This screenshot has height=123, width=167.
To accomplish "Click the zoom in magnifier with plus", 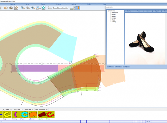I will tap(33, 8).
